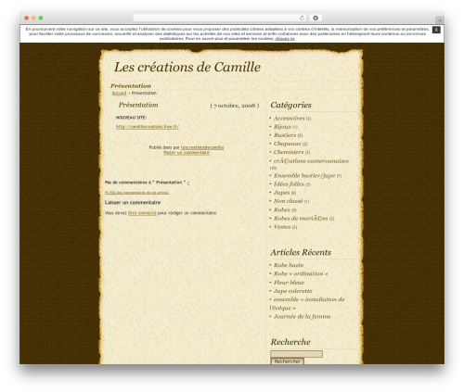
Task: Open recent article 'Jupe colerette'
Action: (x=292, y=291)
